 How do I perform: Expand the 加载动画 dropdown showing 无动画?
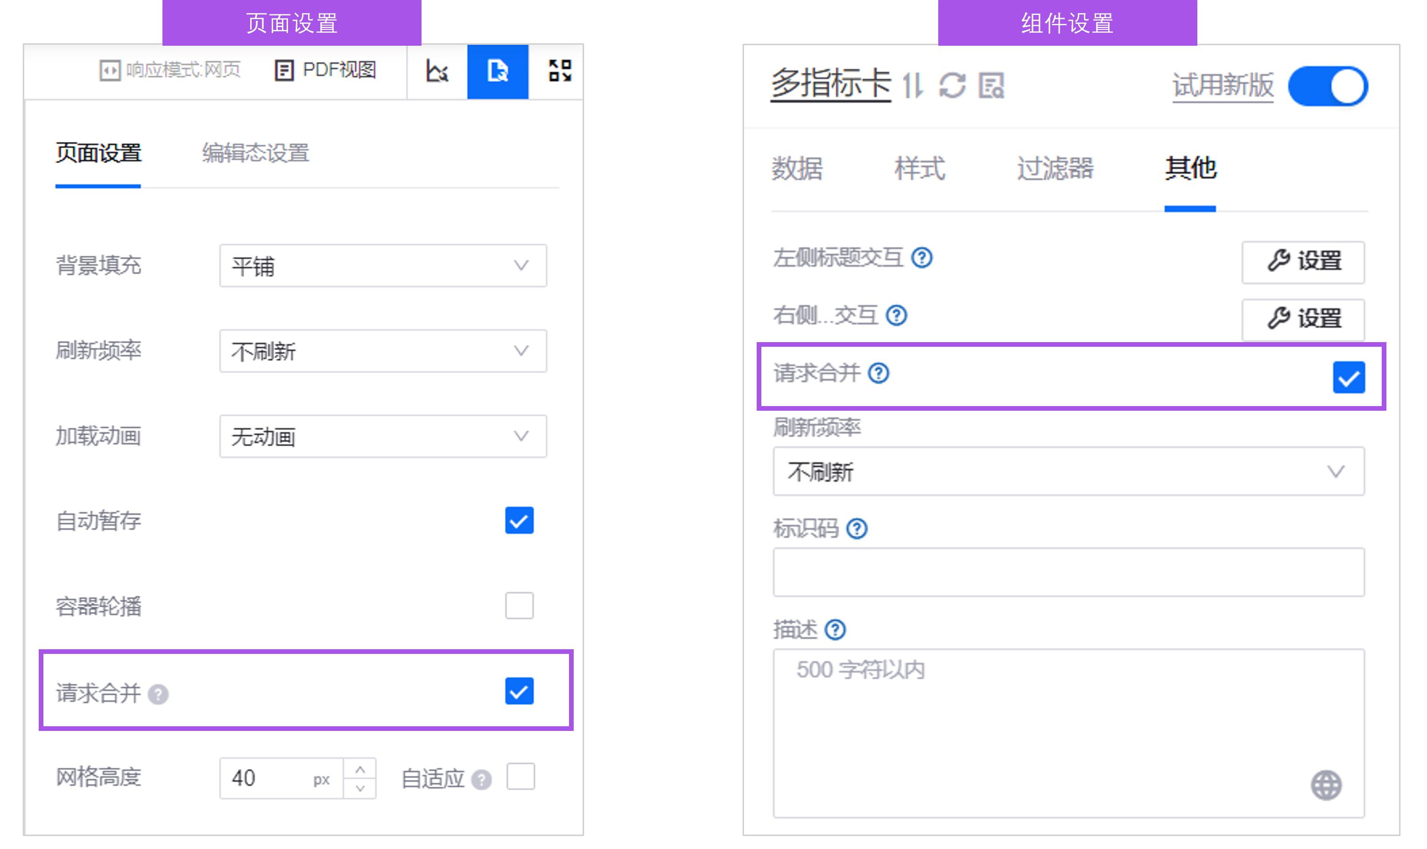tap(383, 436)
